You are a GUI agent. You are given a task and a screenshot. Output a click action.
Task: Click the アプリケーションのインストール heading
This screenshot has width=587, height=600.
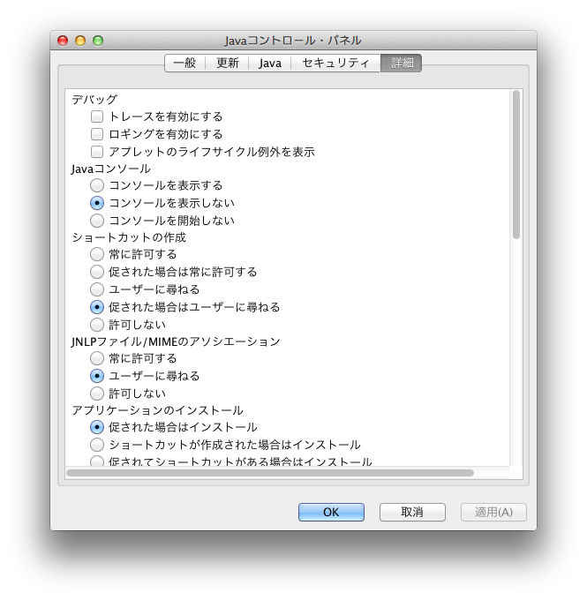coord(157,410)
